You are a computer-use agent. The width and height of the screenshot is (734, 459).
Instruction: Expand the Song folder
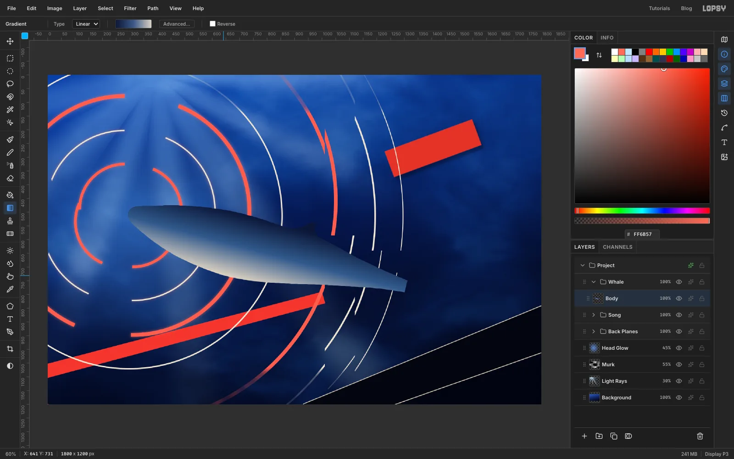(594, 315)
